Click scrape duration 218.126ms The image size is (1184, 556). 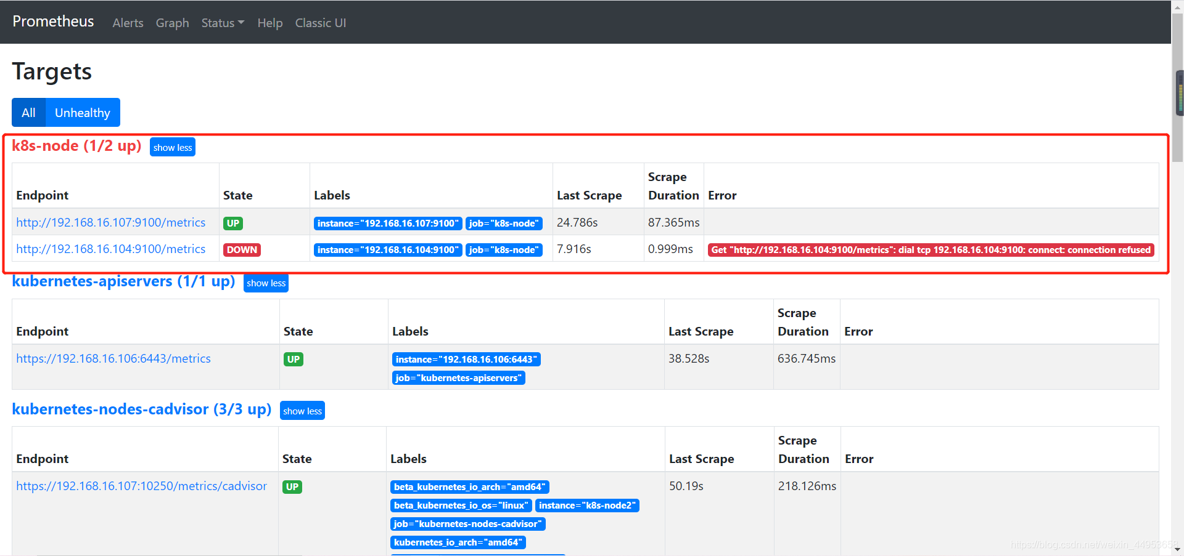pyautogui.click(x=807, y=486)
